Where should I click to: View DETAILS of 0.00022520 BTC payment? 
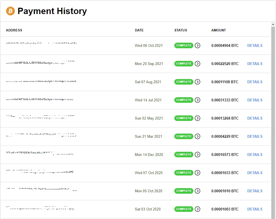(x=255, y=64)
